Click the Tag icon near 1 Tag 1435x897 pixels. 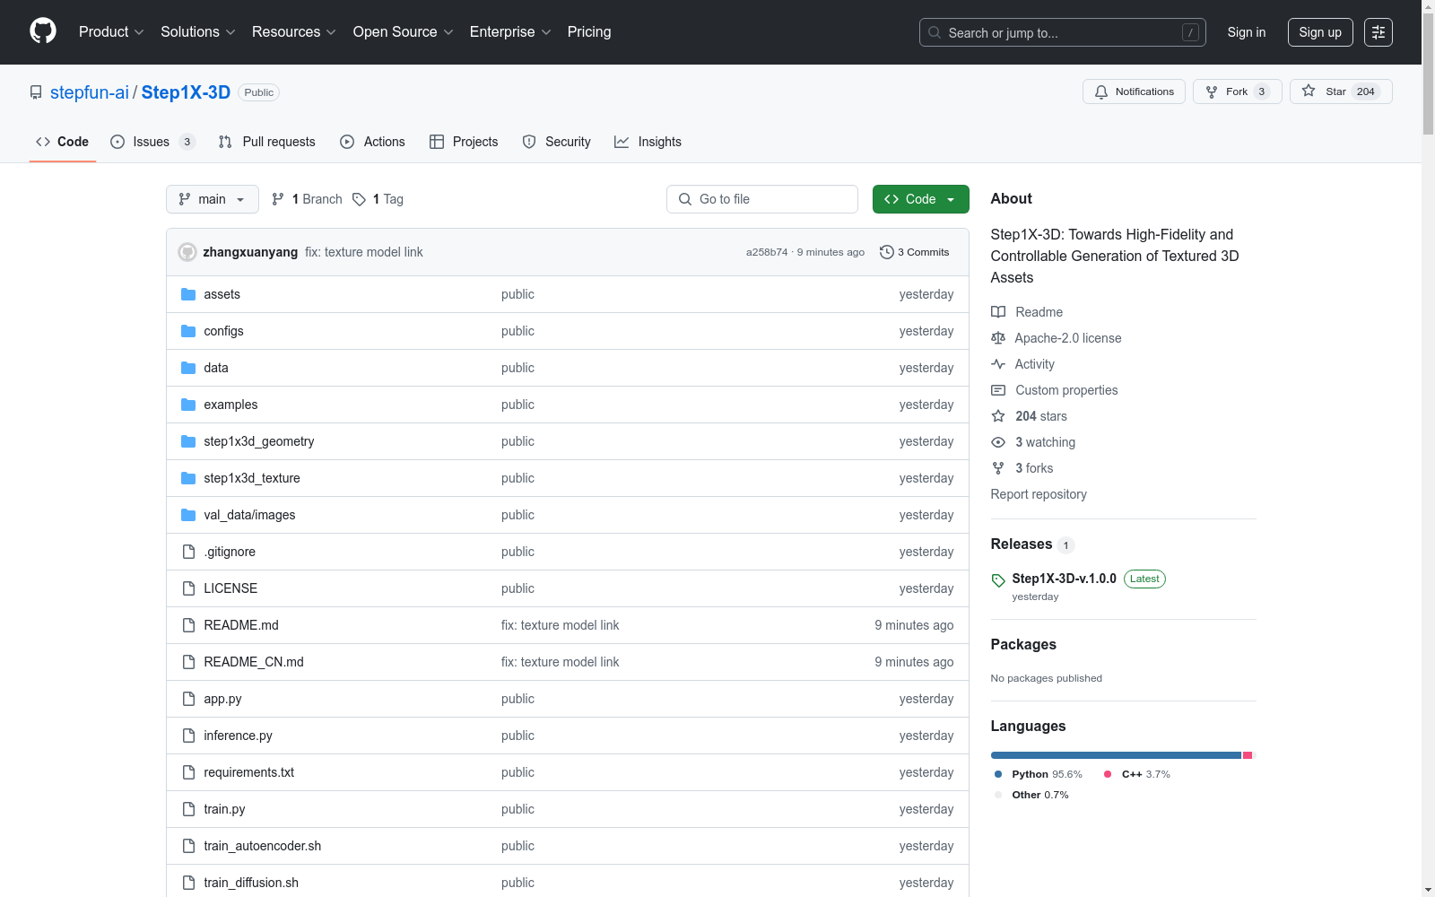pyautogui.click(x=359, y=199)
